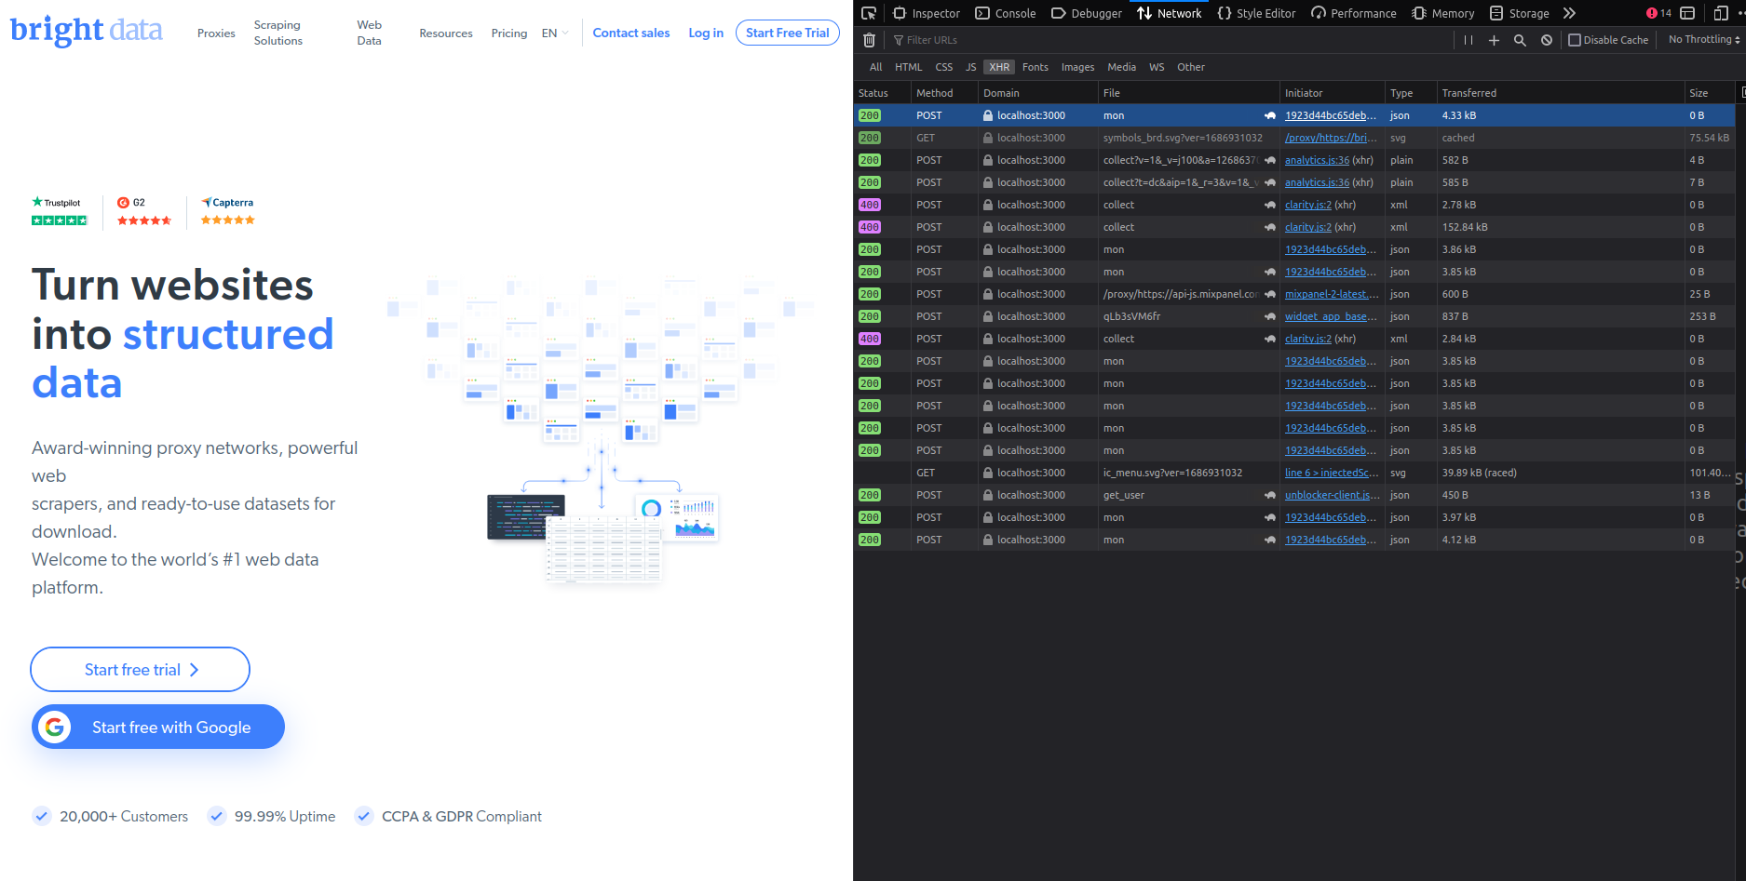The height and width of the screenshot is (881, 1746).
Task: Click the Contact sales link
Action: coord(631,33)
